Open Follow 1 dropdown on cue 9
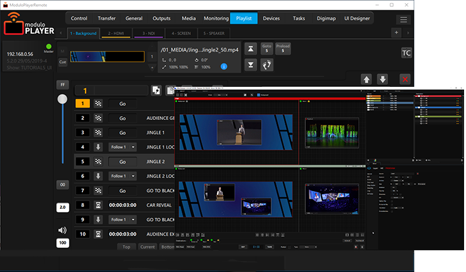The image size is (466, 272). click(x=123, y=220)
